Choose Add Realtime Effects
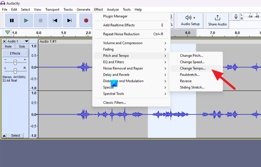The width and height of the screenshot is (261, 167). tap(132, 25)
